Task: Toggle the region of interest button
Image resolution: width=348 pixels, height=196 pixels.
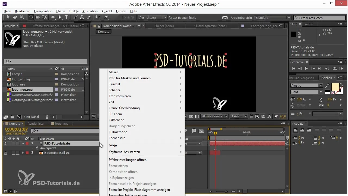Action: coord(191,116)
